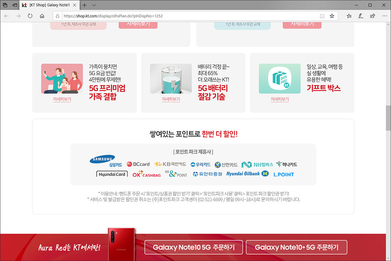Close the KT Shop Galaxy Note tab
The image size is (391, 261).
pyautogui.click(x=74, y=5)
